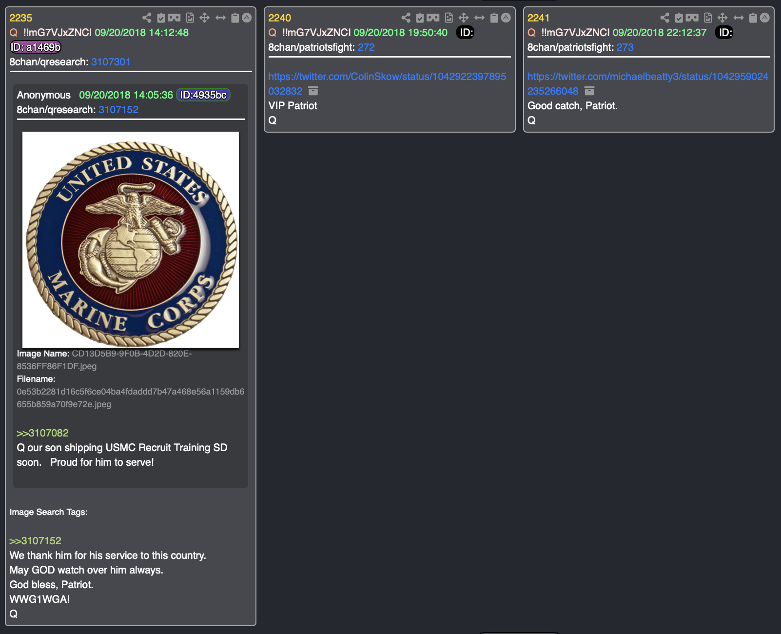This screenshot has height=634, width=781.
Task: Click the four-way move icon on post 2241
Action: click(x=722, y=18)
